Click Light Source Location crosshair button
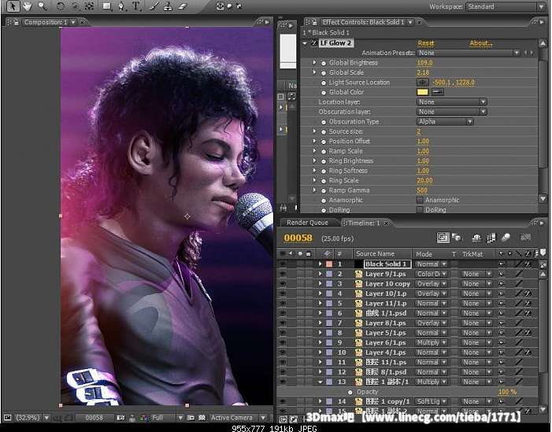Viewport: 552px width, 432px height. click(x=422, y=83)
